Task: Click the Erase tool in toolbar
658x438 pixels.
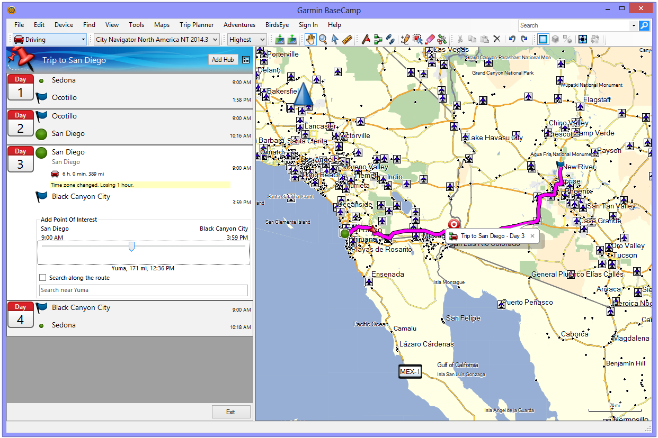Action: pos(430,39)
